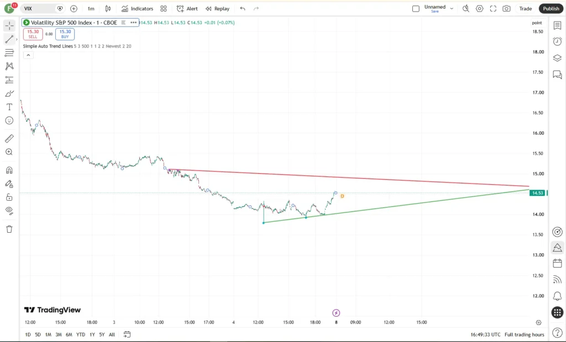Hide all drawings with eye icon
The width and height of the screenshot is (566, 342).
click(9, 211)
